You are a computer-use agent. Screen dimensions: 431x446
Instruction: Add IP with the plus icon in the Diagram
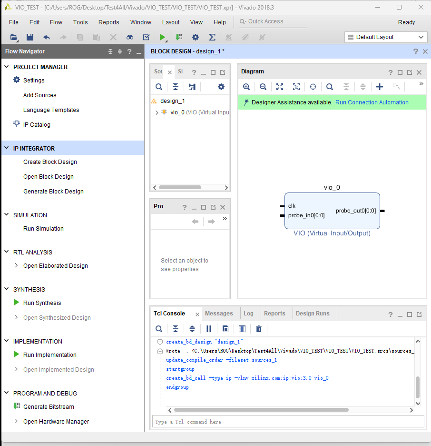[379, 87]
